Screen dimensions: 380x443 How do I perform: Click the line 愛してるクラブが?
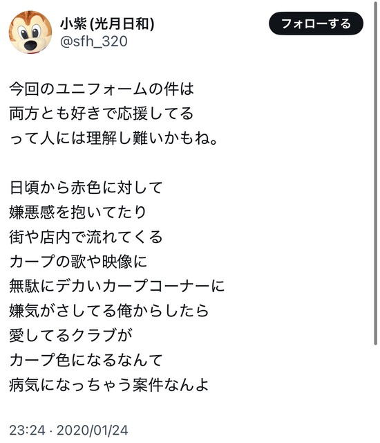(x=70, y=335)
